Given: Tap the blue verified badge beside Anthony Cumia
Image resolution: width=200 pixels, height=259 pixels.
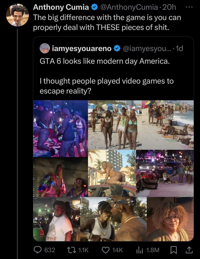Looking at the screenshot, I should (x=94, y=7).
